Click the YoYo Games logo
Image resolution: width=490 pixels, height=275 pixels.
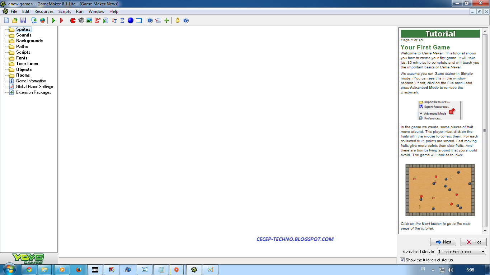point(28,259)
